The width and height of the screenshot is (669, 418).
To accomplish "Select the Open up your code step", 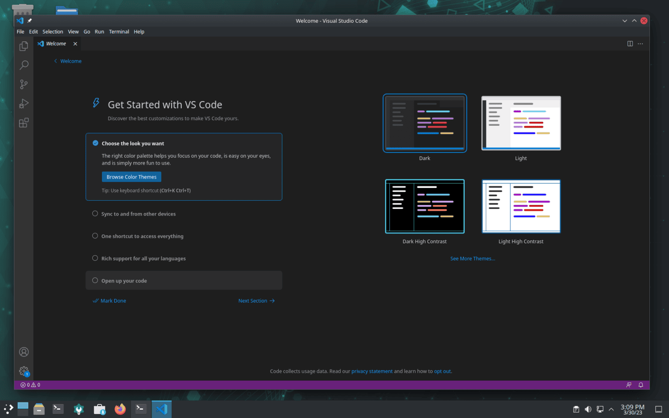I will (x=124, y=280).
